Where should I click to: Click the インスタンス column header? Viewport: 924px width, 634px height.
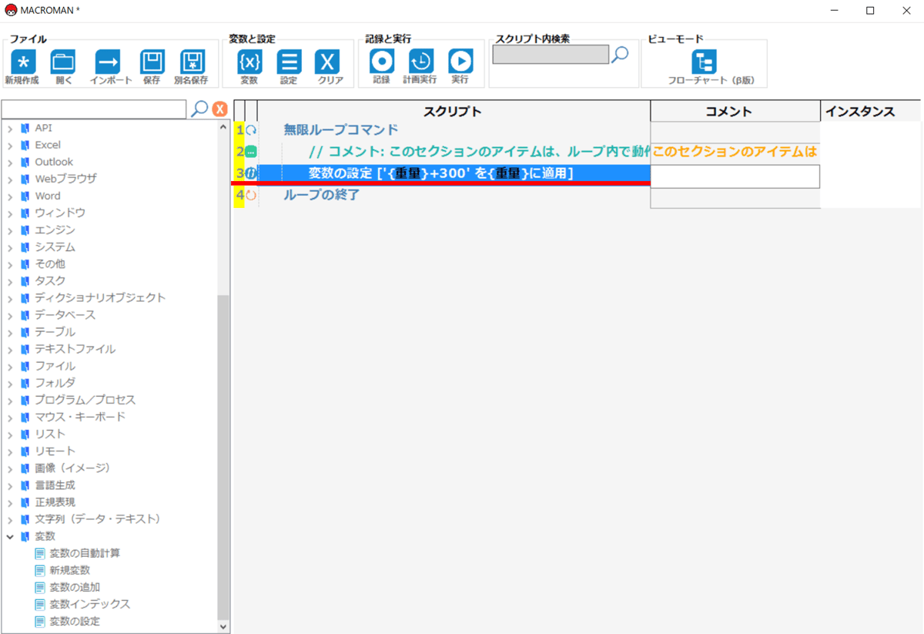[870, 111]
